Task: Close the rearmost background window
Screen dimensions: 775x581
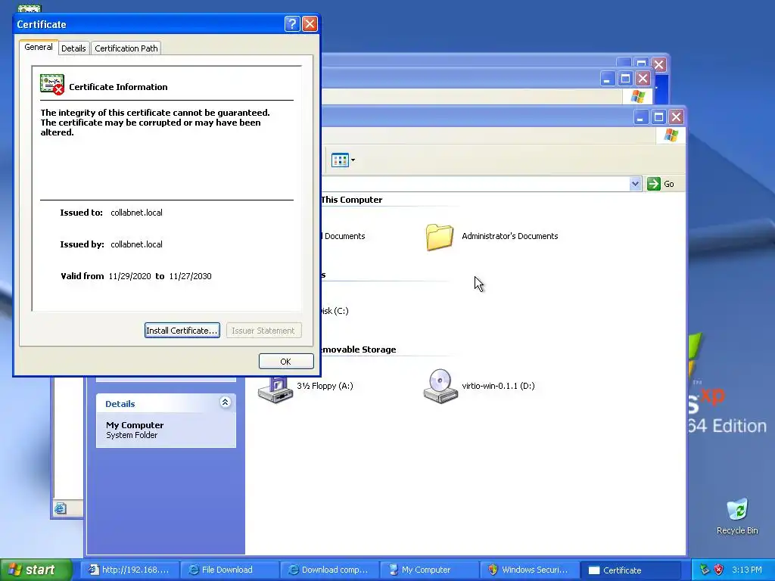Action: coord(659,65)
